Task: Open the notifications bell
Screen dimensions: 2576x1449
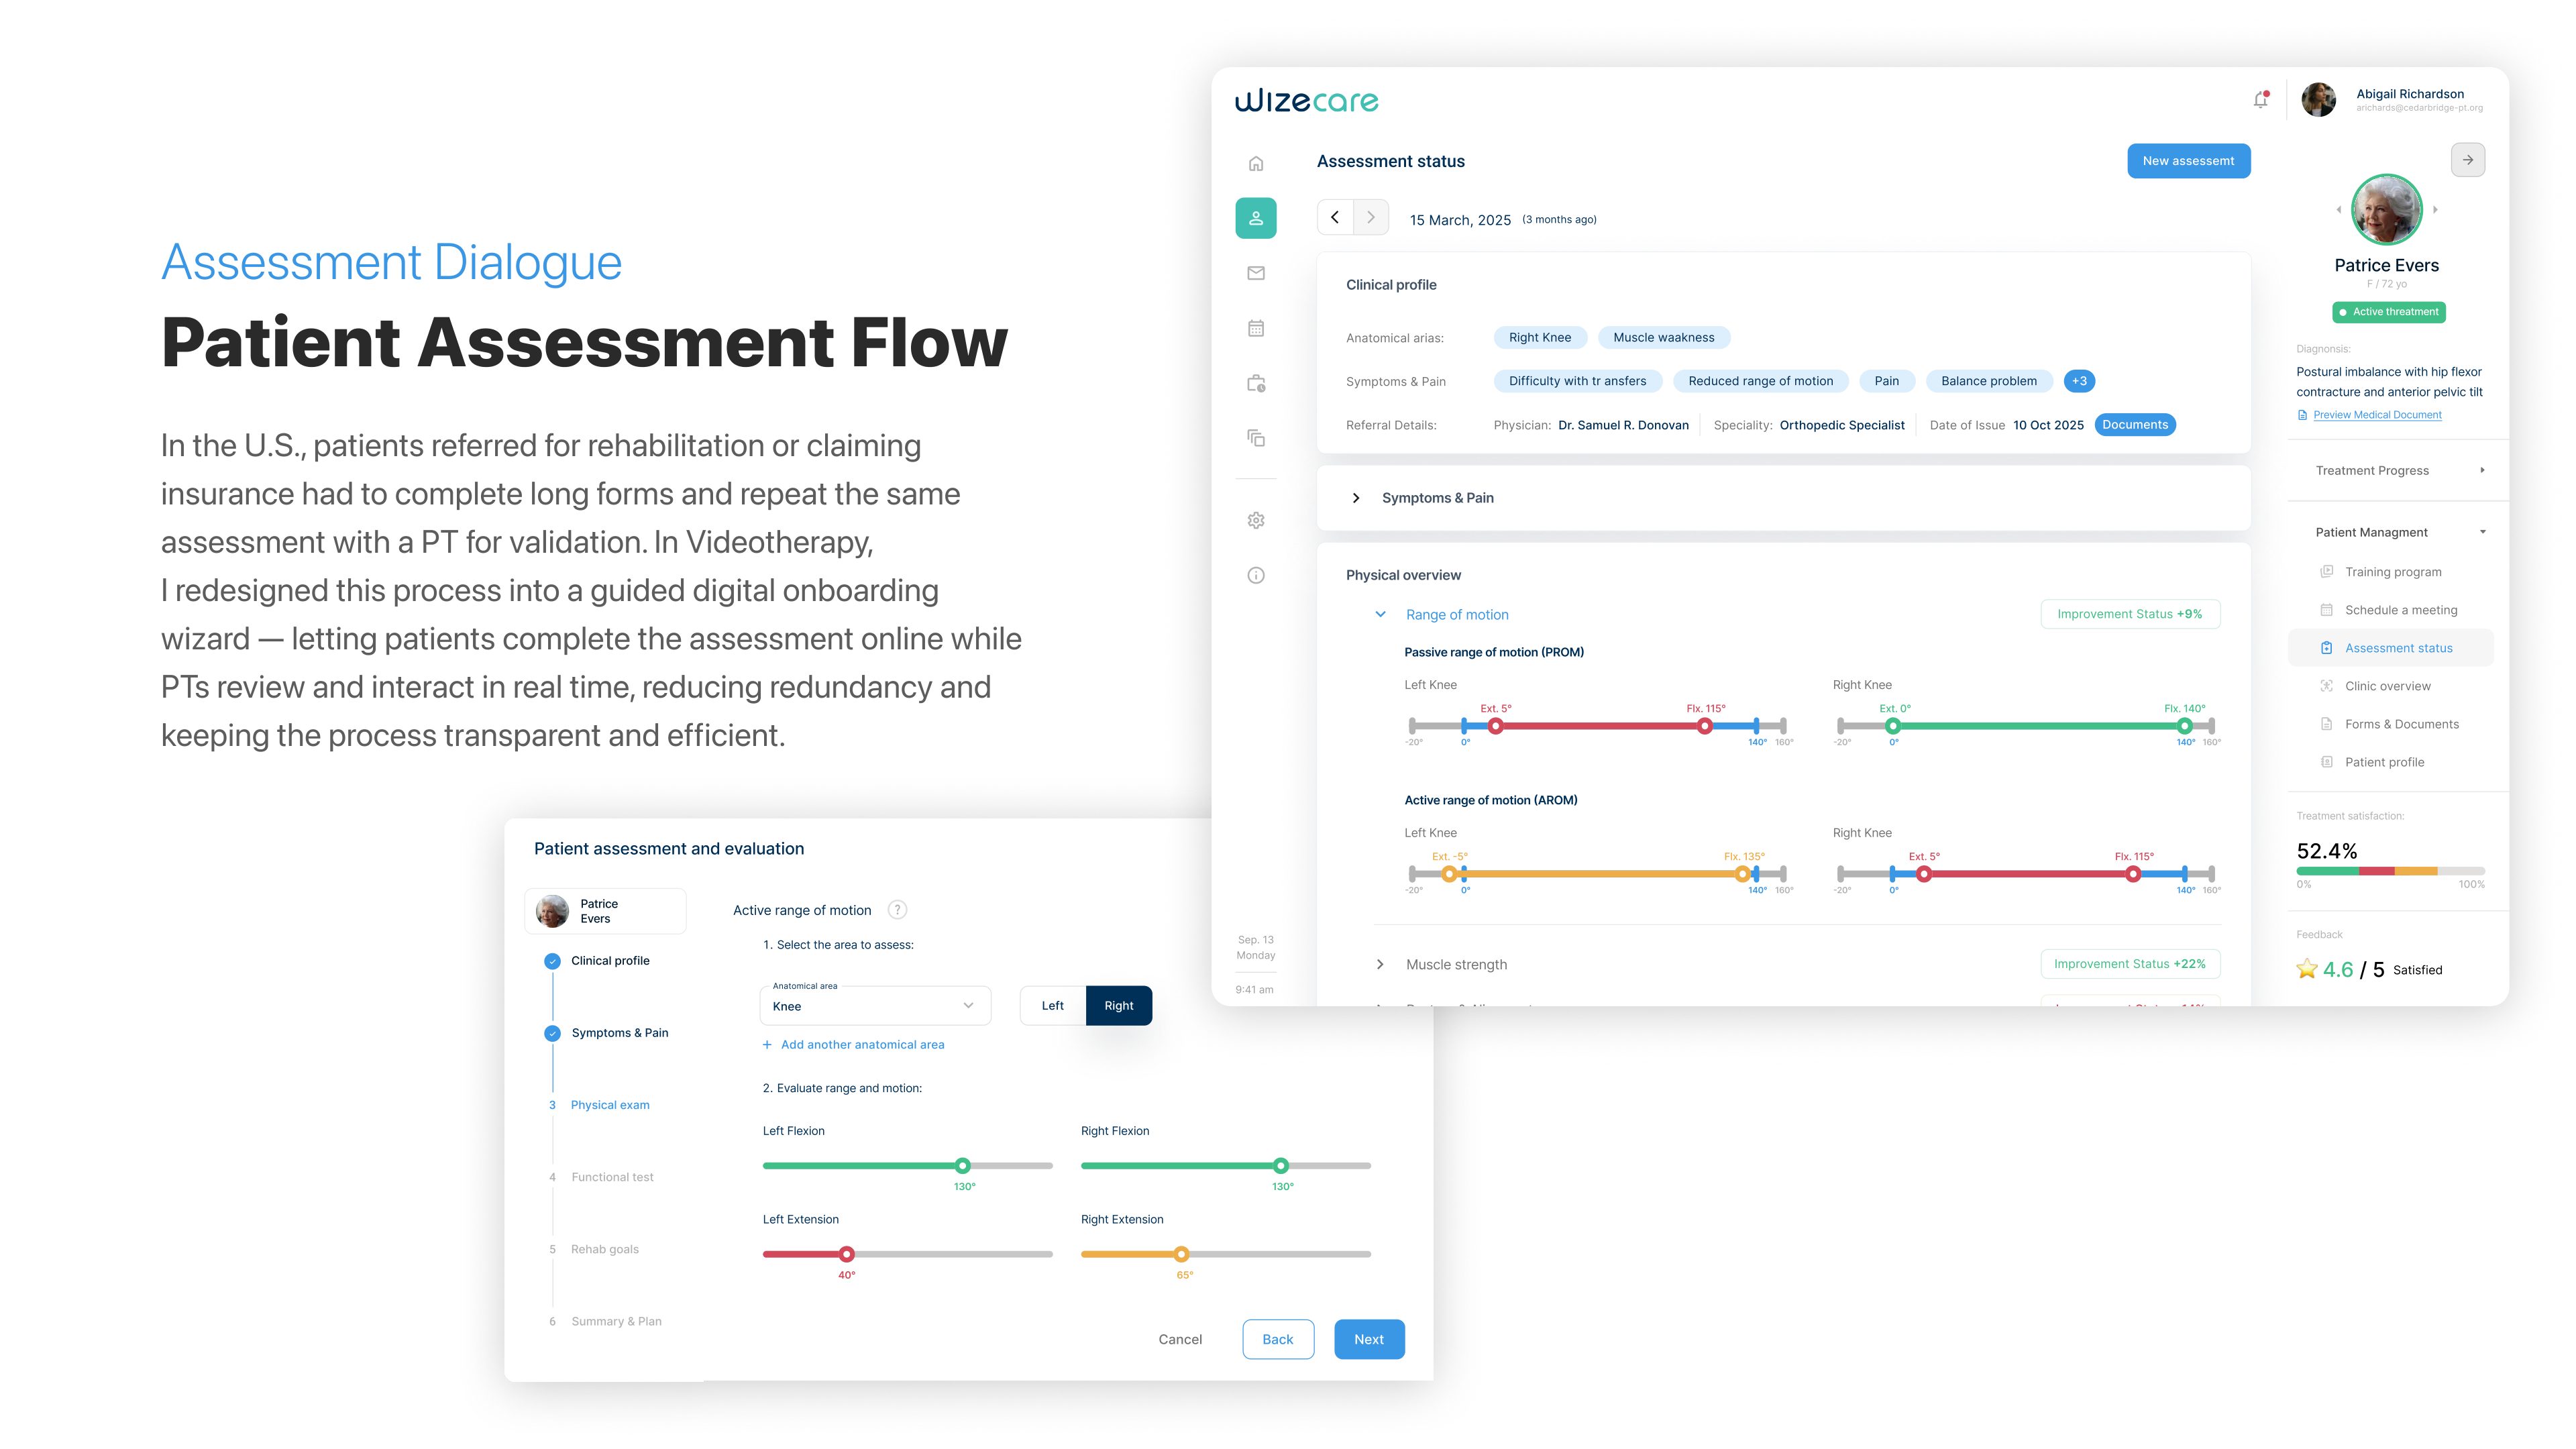Action: click(2261, 99)
